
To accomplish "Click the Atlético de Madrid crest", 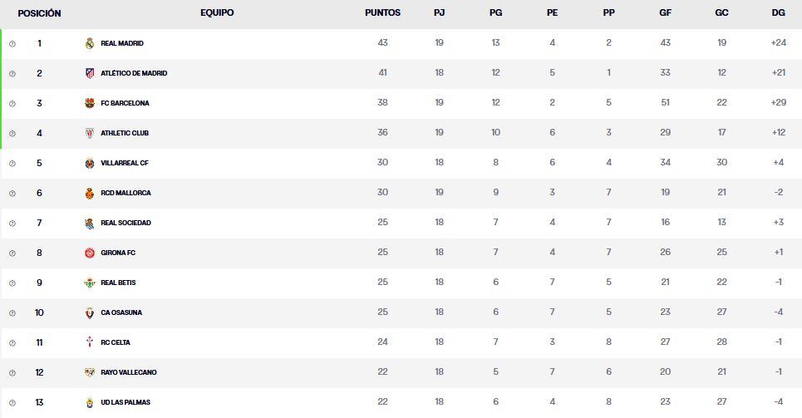I will pyautogui.click(x=90, y=73).
